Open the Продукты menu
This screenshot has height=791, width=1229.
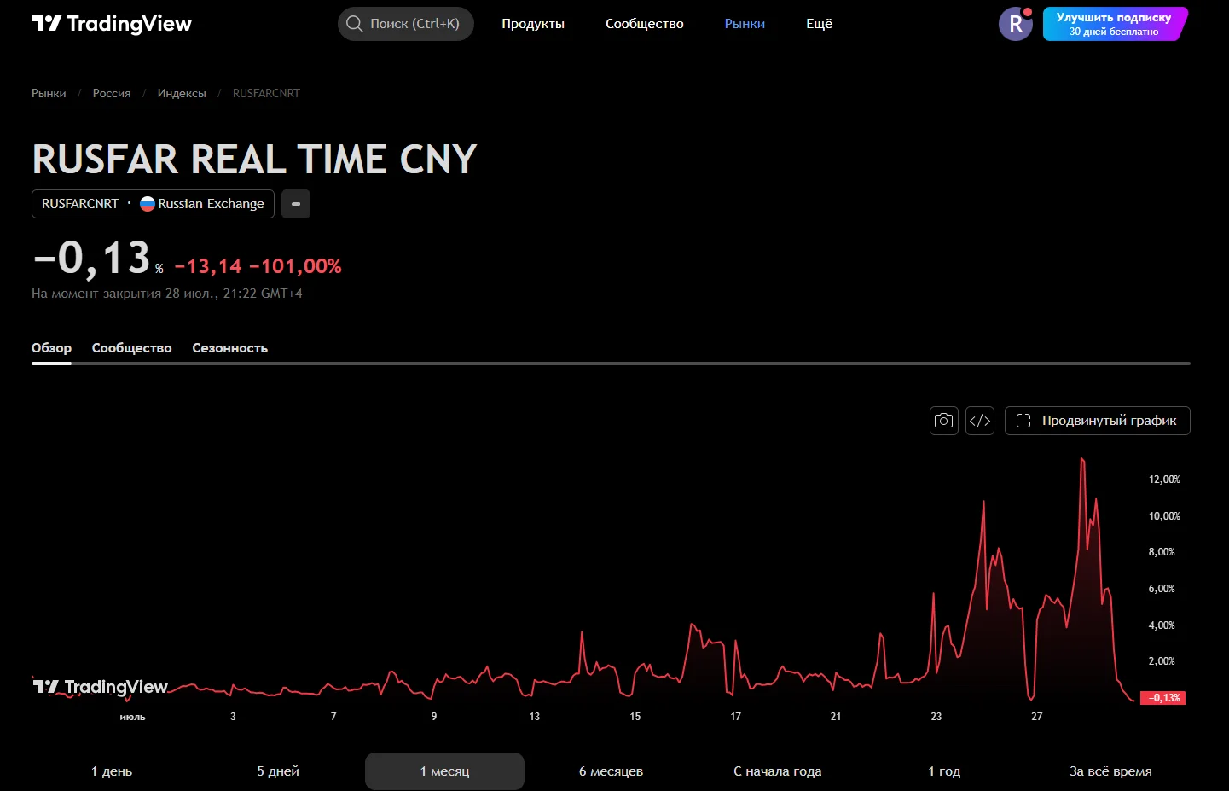pyautogui.click(x=533, y=24)
